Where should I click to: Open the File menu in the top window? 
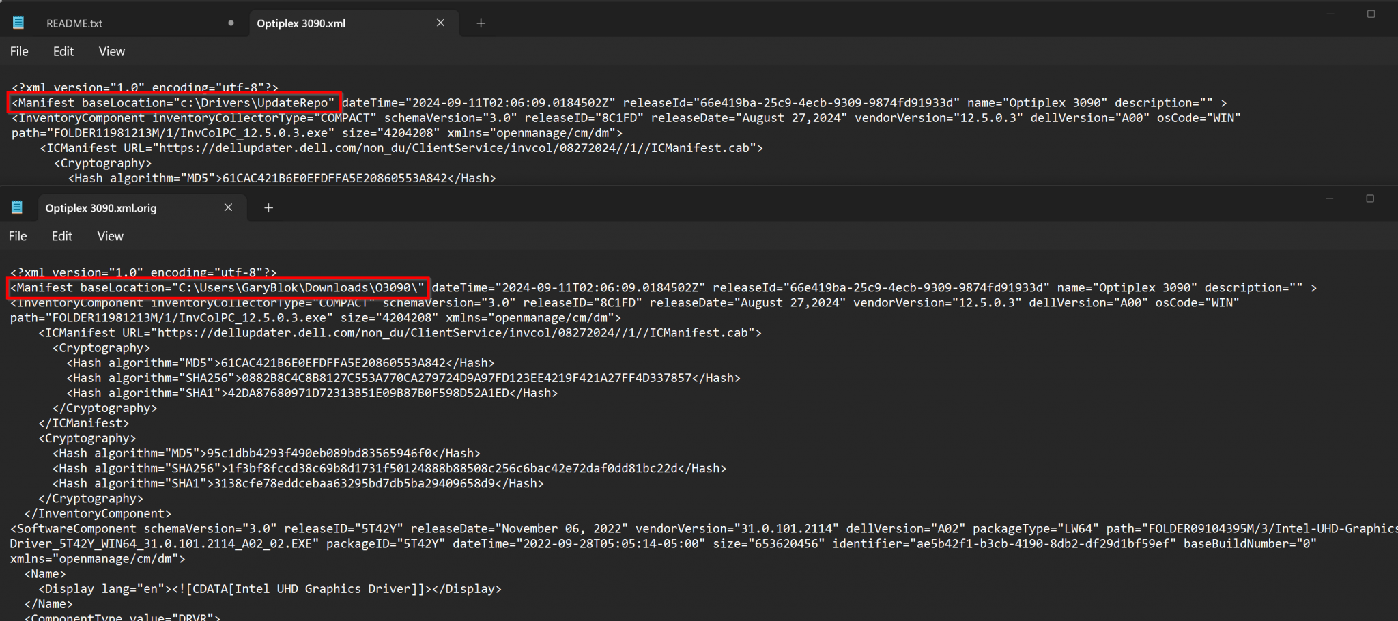19,51
